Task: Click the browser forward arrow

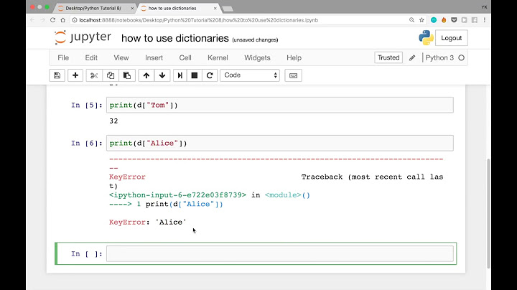Action: (42, 20)
